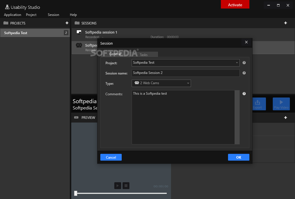Minimize the Usability Studio window
Image resolution: width=295 pixels, height=199 pixels.
click(x=268, y=5)
